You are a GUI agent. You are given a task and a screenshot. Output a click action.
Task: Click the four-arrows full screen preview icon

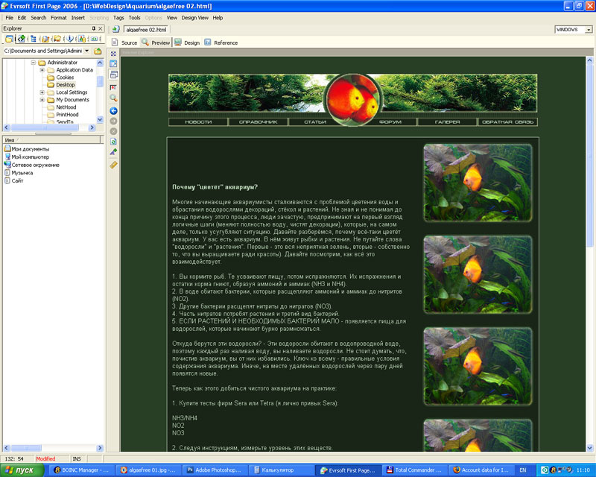pyautogui.click(x=113, y=54)
